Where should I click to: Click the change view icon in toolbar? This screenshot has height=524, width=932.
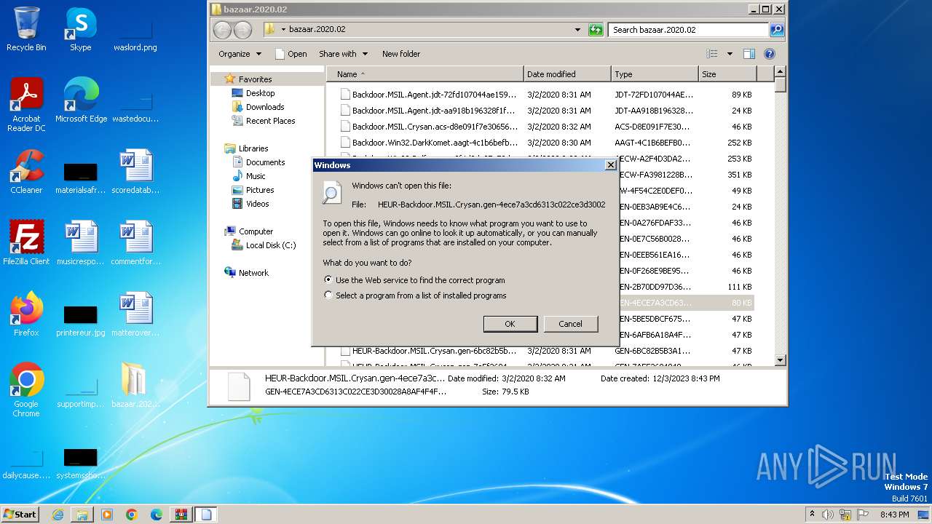tap(712, 54)
